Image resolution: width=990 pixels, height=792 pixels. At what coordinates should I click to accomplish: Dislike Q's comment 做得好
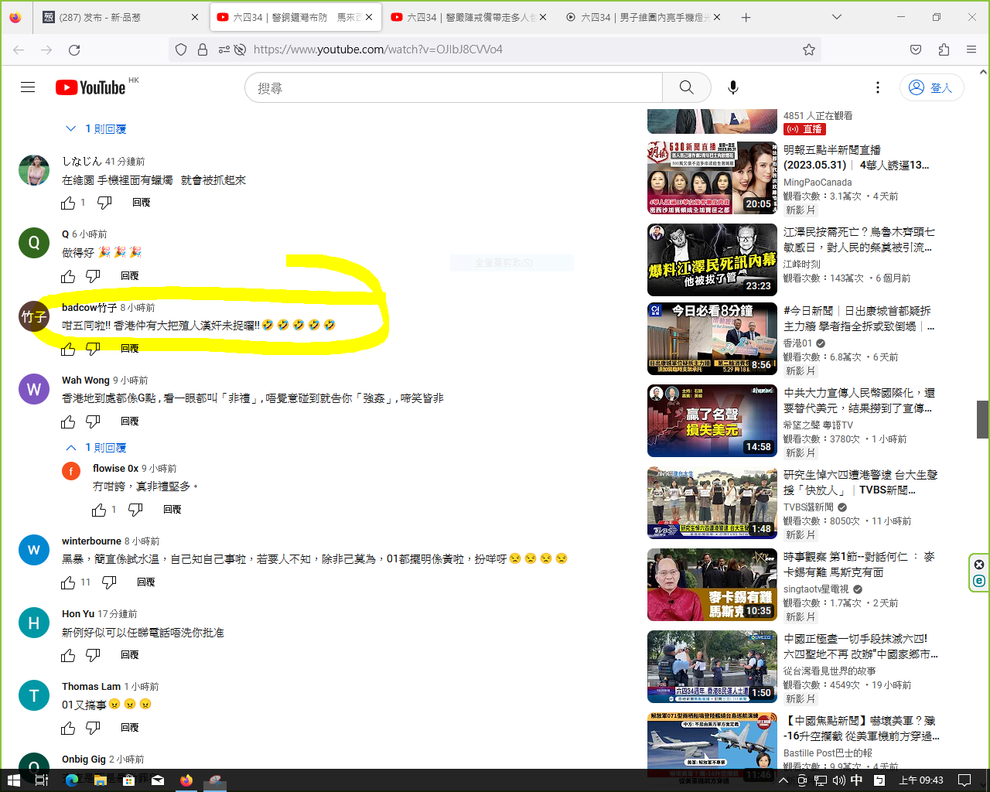point(93,276)
